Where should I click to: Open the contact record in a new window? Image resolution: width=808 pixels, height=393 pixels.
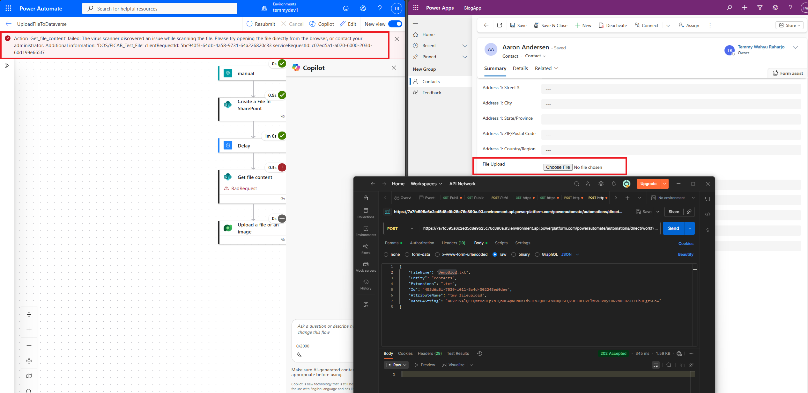point(500,25)
